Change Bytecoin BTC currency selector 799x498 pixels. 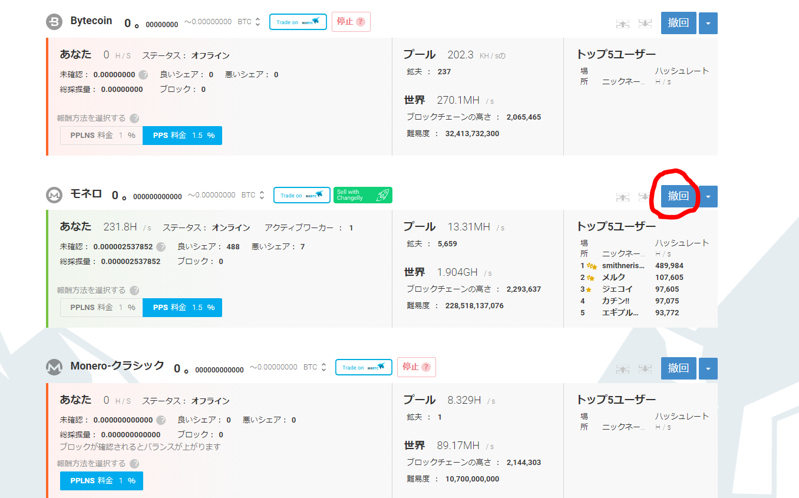click(x=249, y=22)
